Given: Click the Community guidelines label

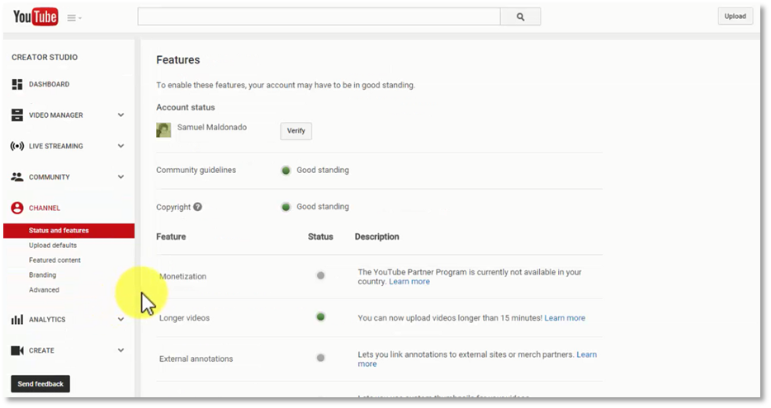Looking at the screenshot, I should [196, 170].
